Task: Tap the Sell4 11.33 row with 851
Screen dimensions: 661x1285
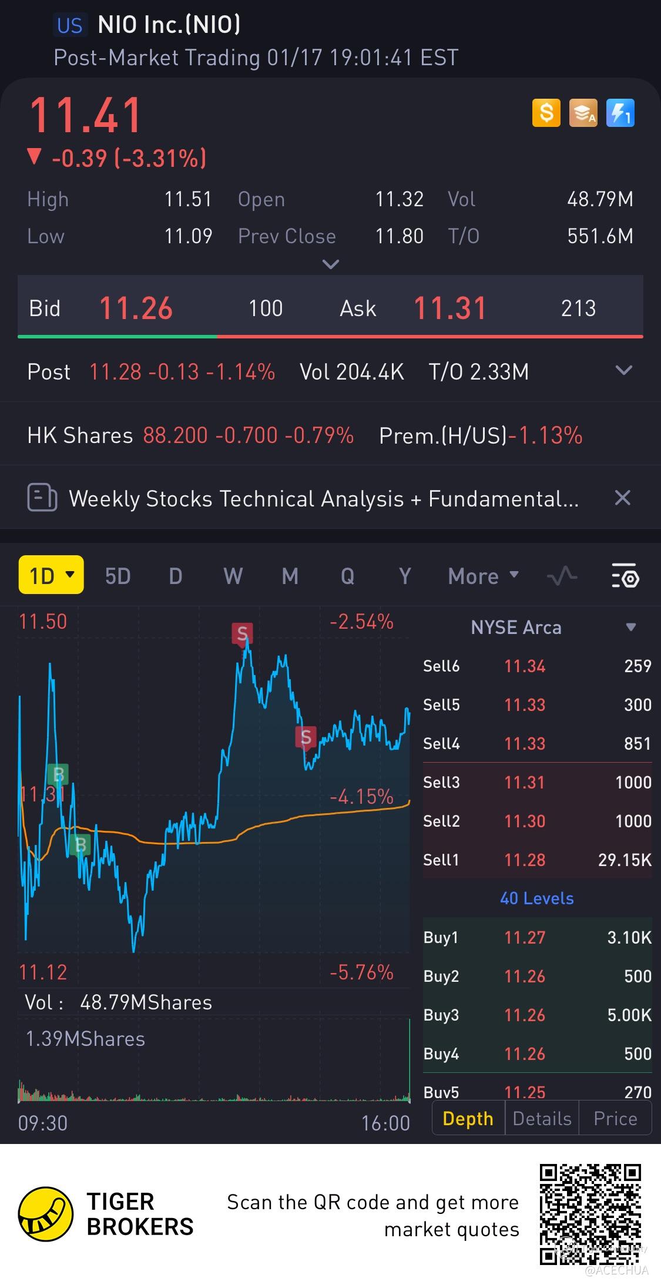Action: point(537,744)
